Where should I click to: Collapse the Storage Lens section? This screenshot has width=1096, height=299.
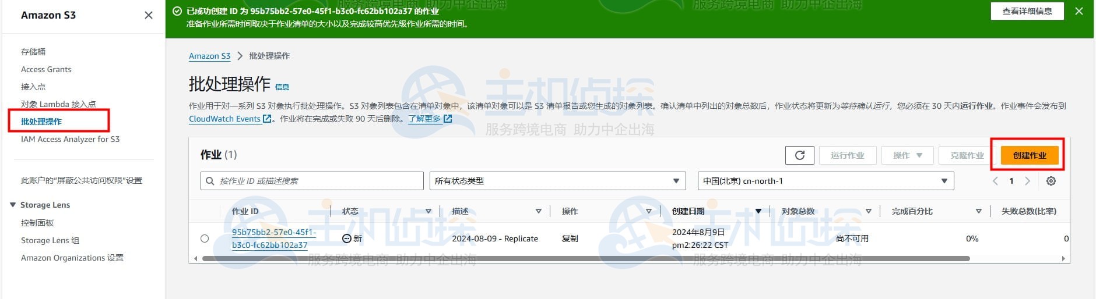click(13, 205)
